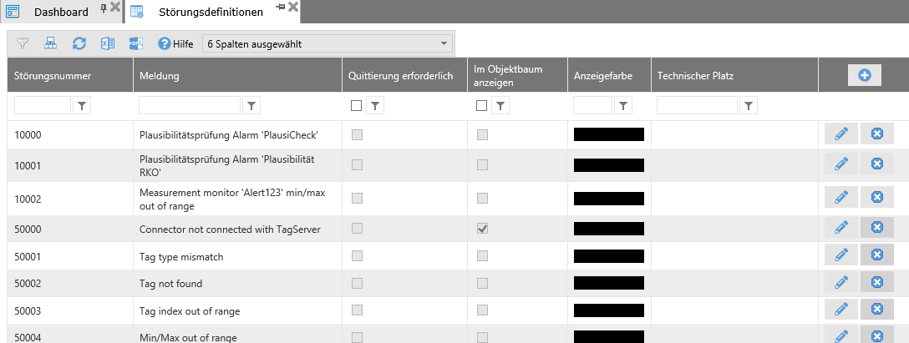
Task: Add a new entry with plus button
Action: click(864, 75)
